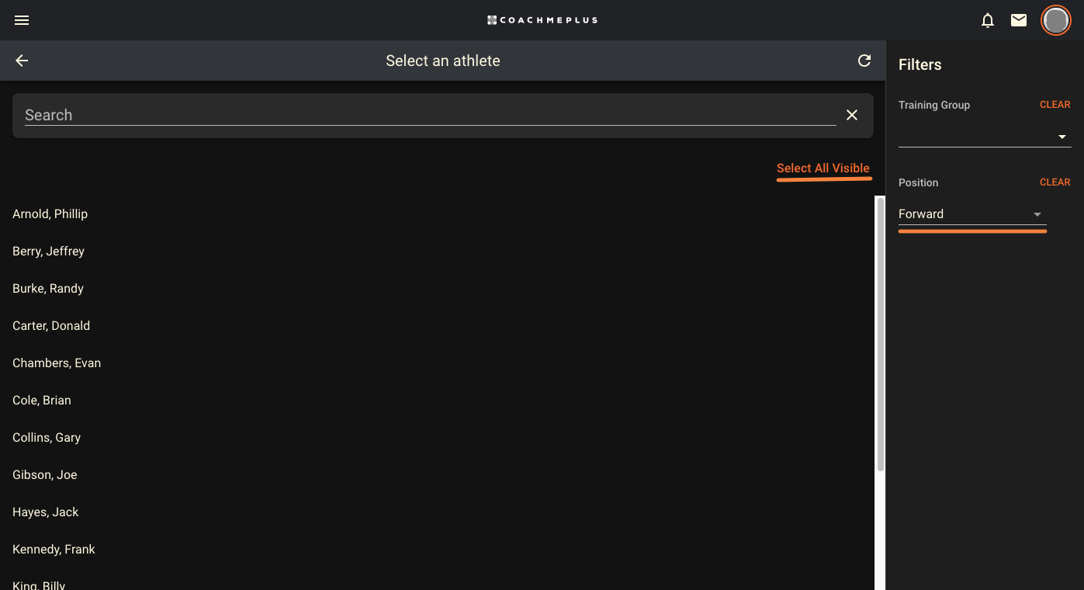1084x590 pixels.
Task: Click Select All Visible
Action: pos(823,168)
